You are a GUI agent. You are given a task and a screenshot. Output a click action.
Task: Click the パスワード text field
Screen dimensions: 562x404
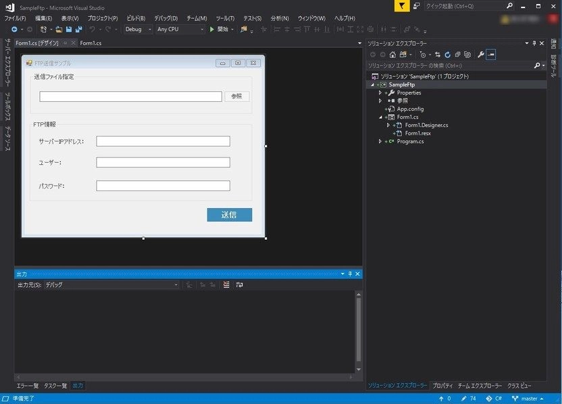[163, 186]
